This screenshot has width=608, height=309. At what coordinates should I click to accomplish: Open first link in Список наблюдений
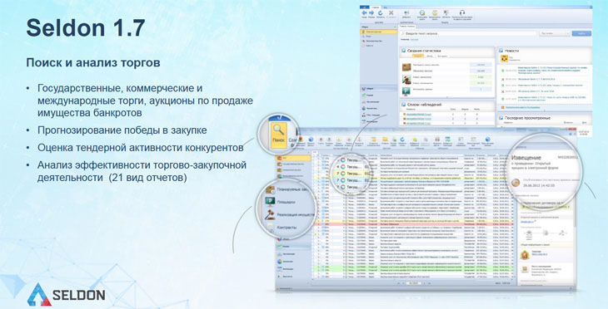[x=418, y=115]
